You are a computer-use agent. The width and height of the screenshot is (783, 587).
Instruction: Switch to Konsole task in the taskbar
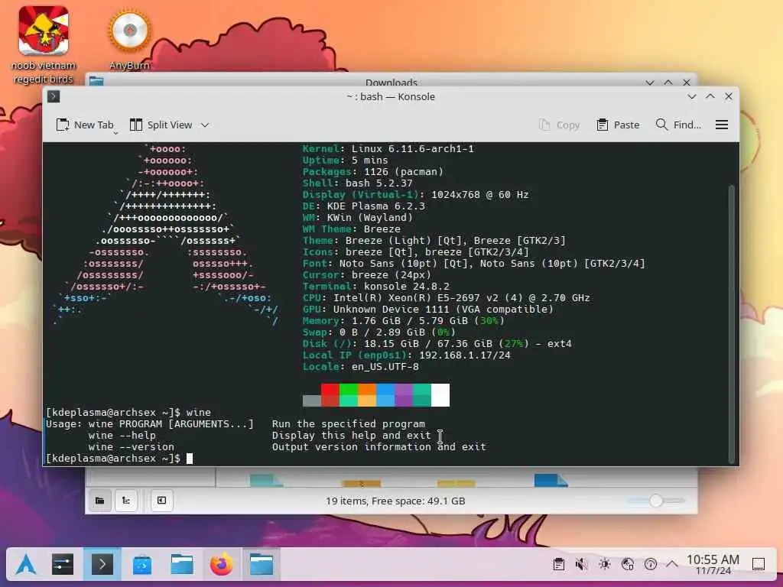click(x=102, y=565)
